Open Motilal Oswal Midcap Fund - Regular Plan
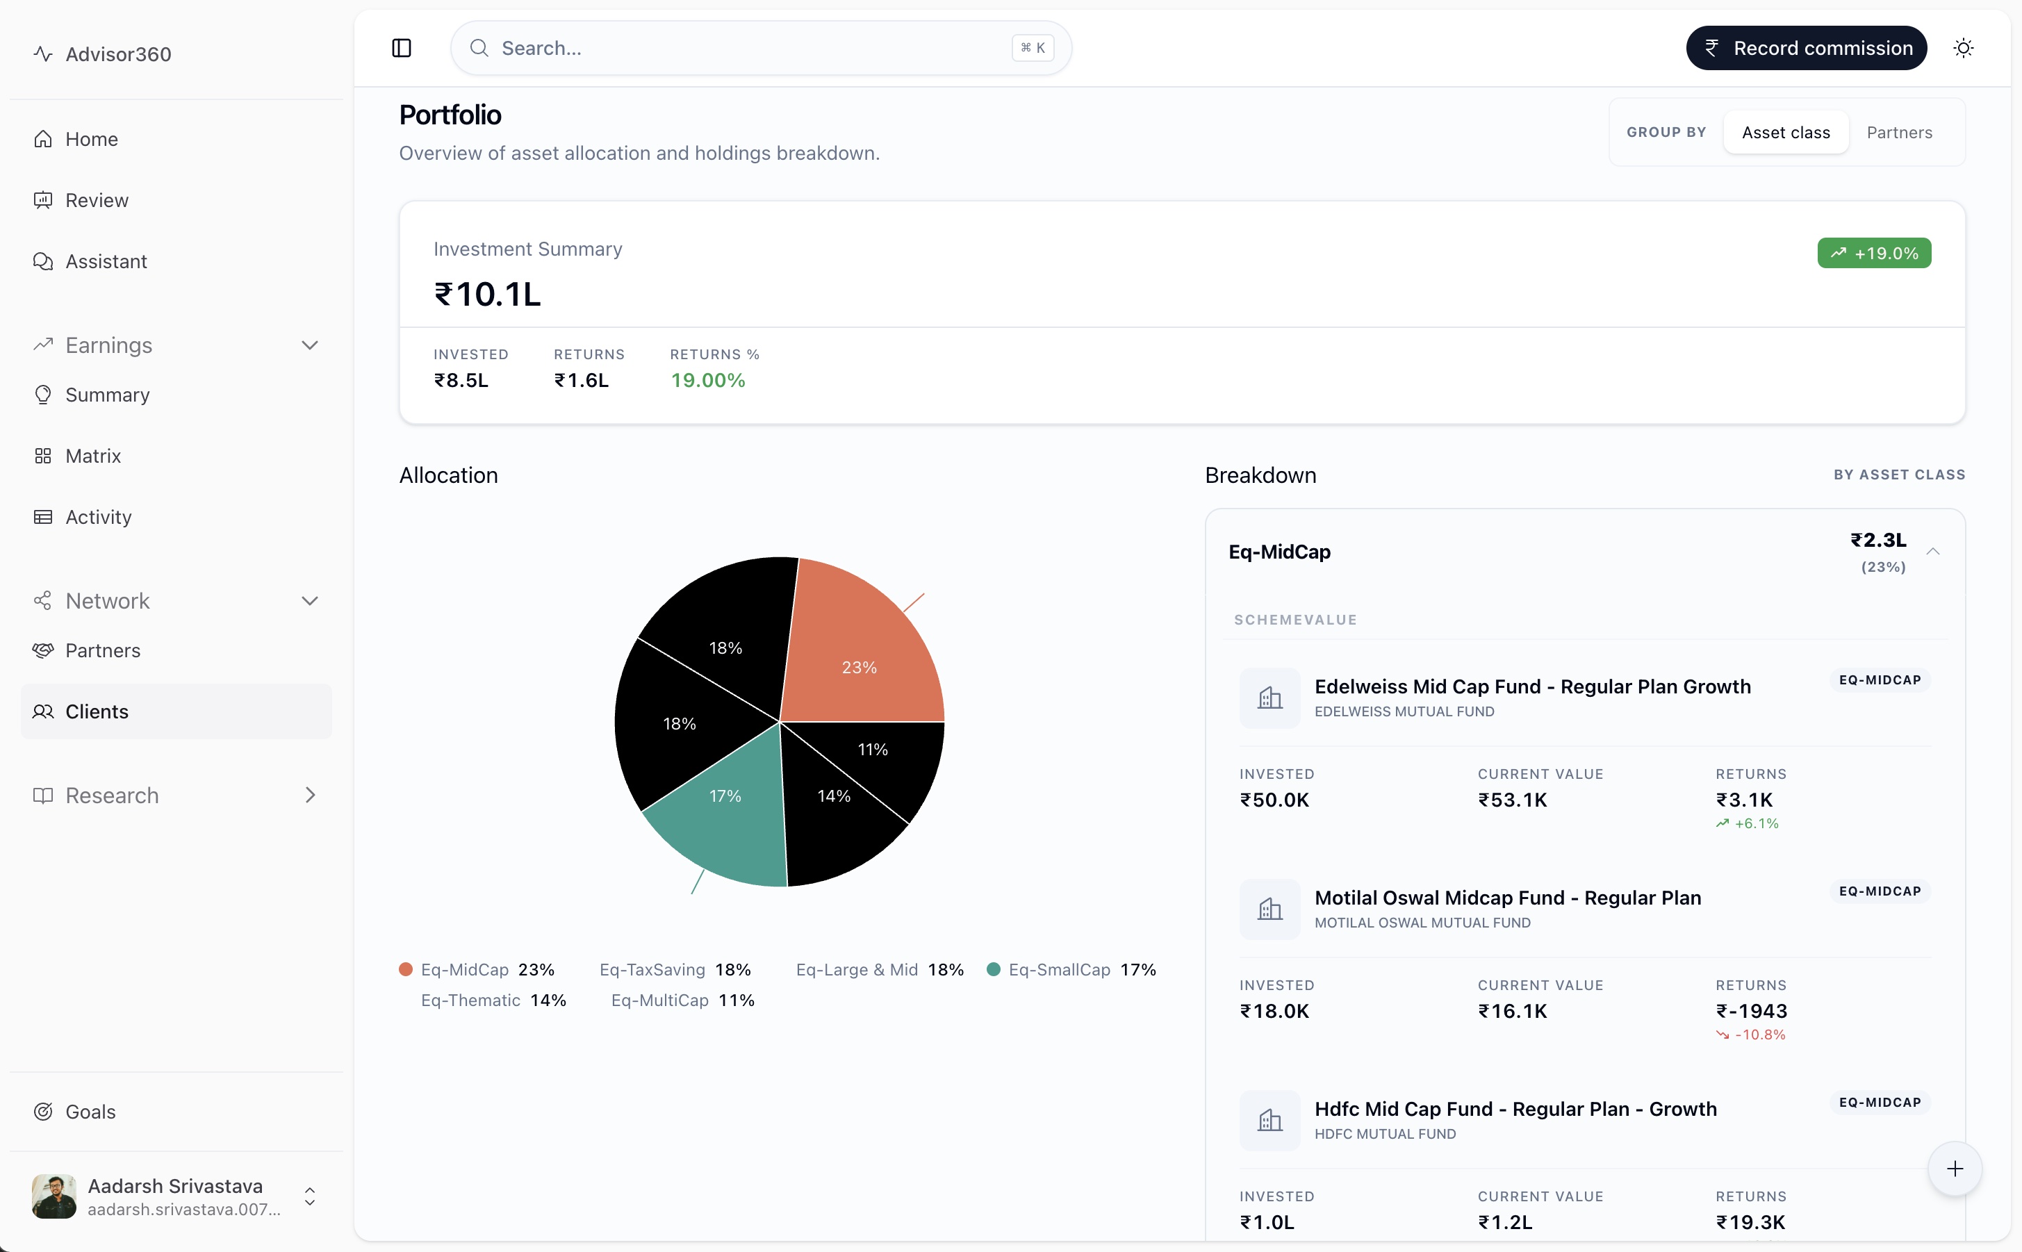This screenshot has height=1252, width=2022. point(1508,898)
